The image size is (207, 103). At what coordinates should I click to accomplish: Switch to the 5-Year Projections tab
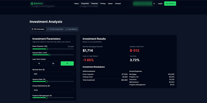(x=55, y=29)
